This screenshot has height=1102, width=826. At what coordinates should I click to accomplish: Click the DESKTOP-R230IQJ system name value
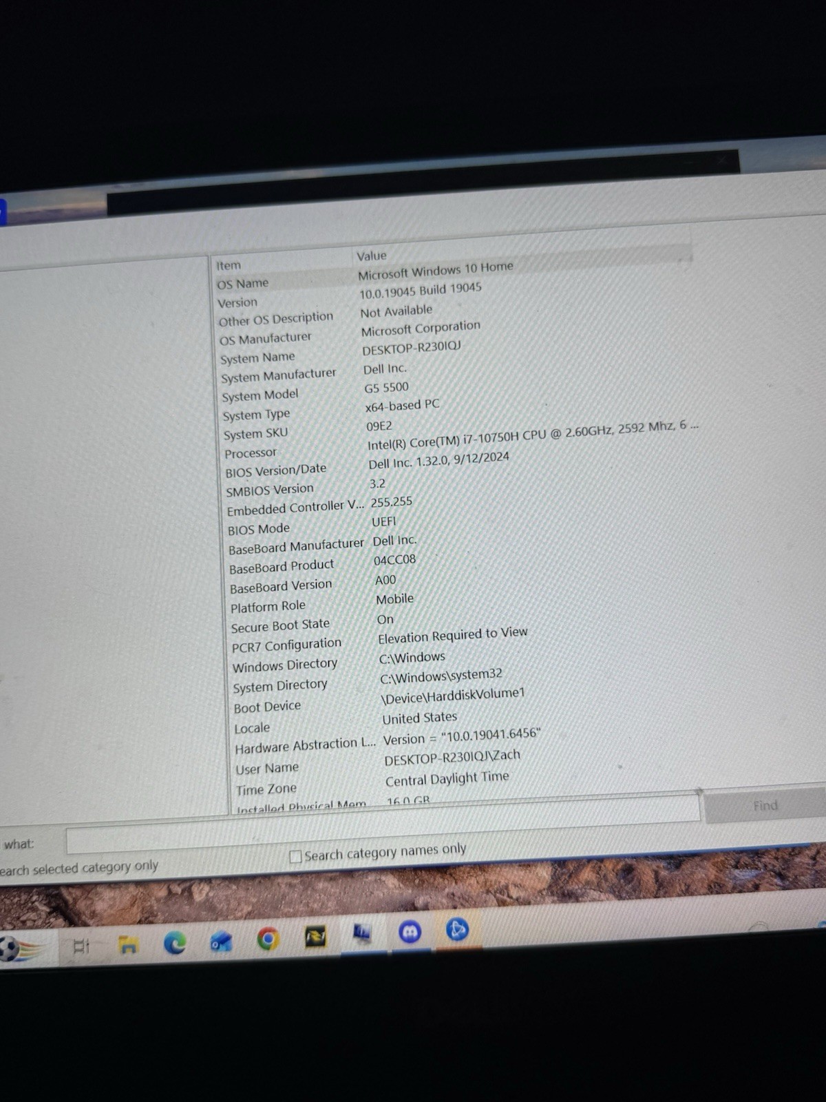coord(412,348)
